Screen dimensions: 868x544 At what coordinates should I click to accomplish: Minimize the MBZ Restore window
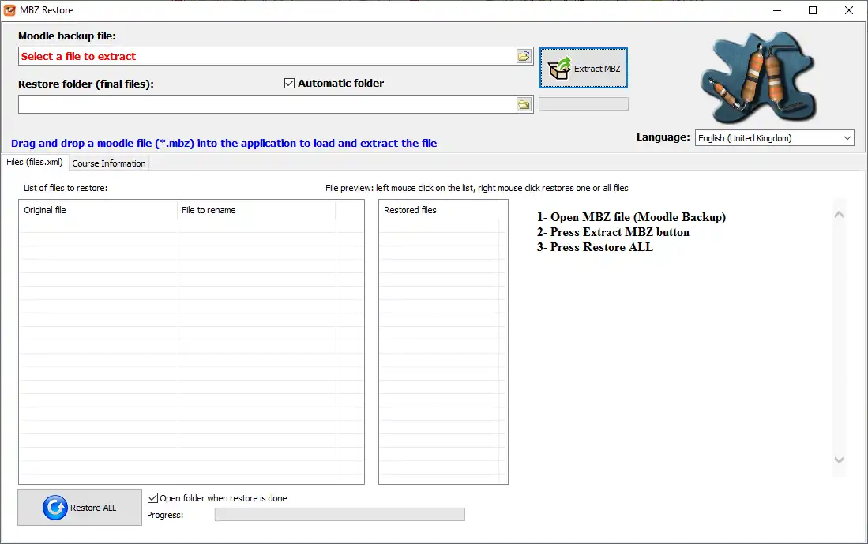pyautogui.click(x=777, y=10)
